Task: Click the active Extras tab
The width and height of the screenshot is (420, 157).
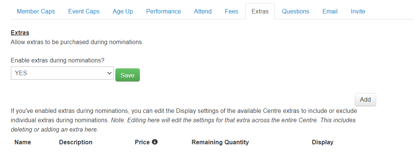Action: pos(260,11)
